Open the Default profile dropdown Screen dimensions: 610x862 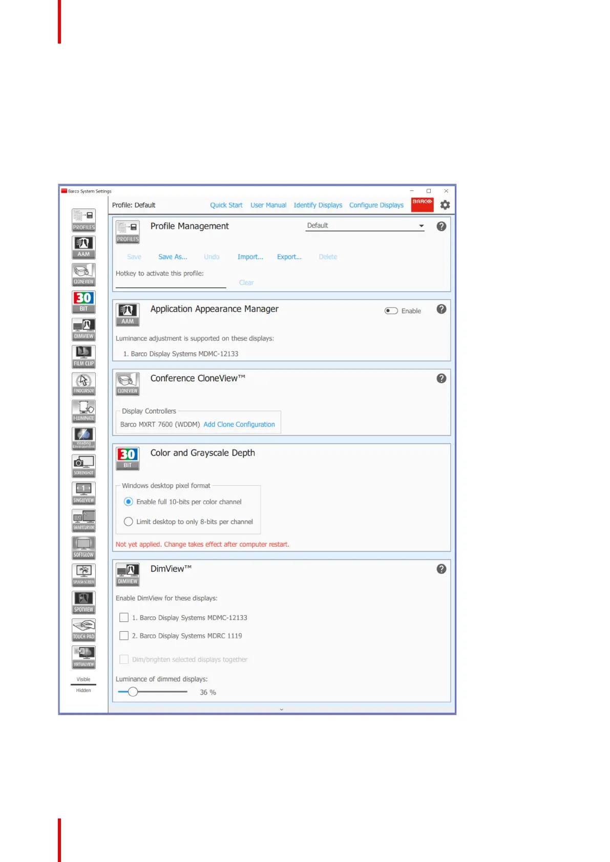click(365, 226)
